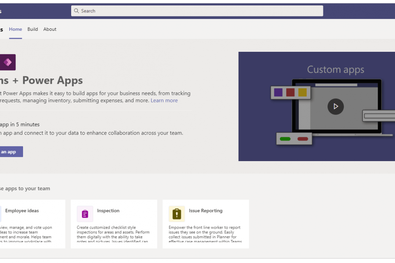
Task: Open the Build tab
Action: point(33,29)
